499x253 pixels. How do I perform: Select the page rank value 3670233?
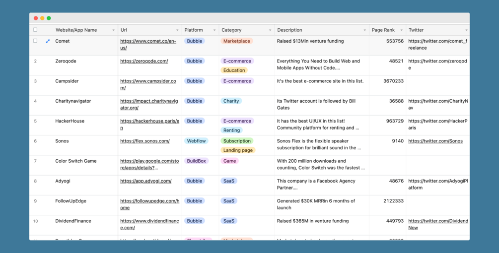[393, 81]
